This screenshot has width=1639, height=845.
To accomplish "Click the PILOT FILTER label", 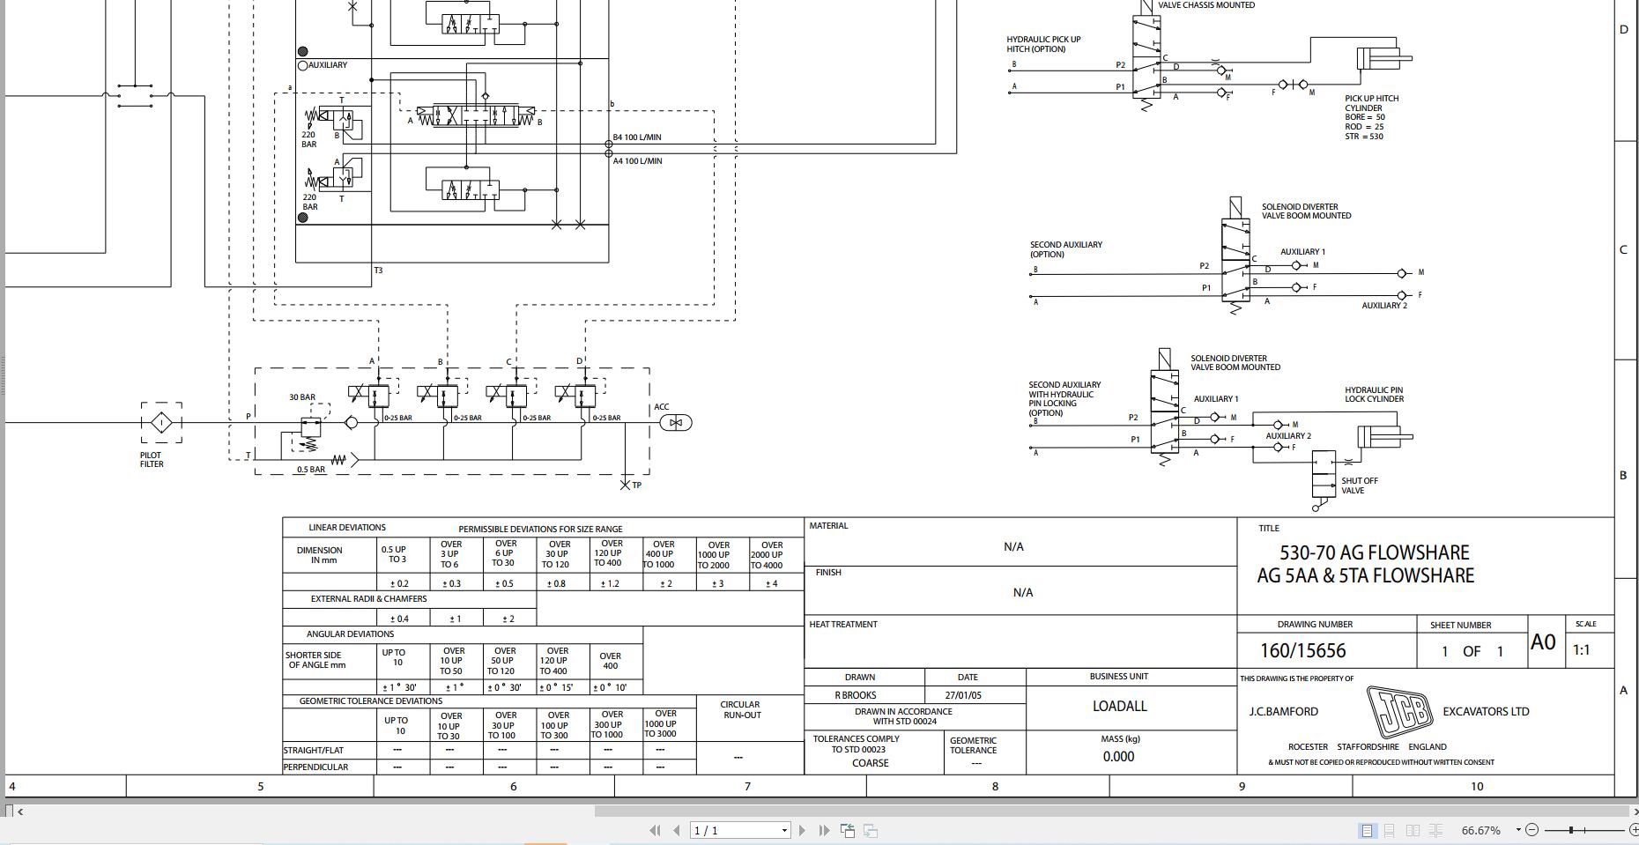I will tap(152, 460).
